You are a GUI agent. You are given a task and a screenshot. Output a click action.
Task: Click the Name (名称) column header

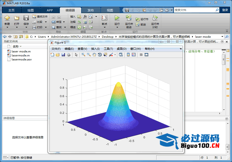[16, 47]
